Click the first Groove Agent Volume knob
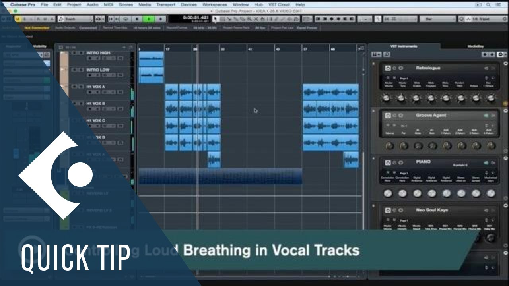The image size is (509, 286). pyautogui.click(x=389, y=146)
